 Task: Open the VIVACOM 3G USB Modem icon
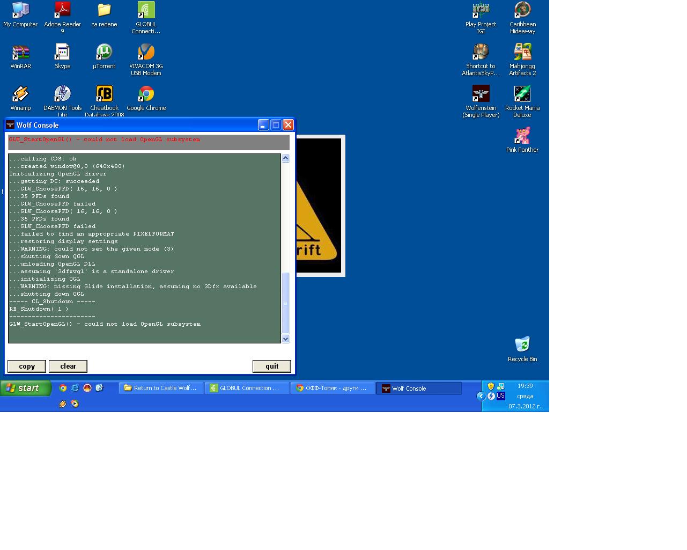(146, 53)
